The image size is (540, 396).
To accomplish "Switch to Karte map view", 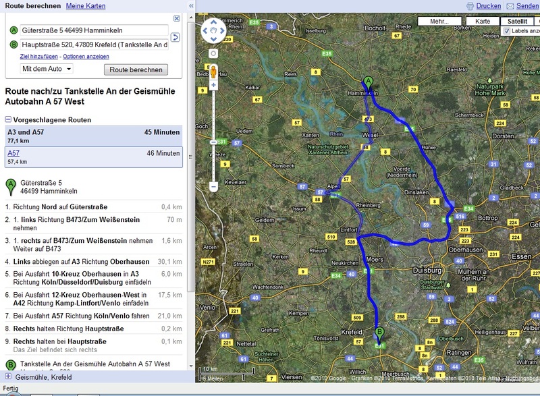I will 483,22.
